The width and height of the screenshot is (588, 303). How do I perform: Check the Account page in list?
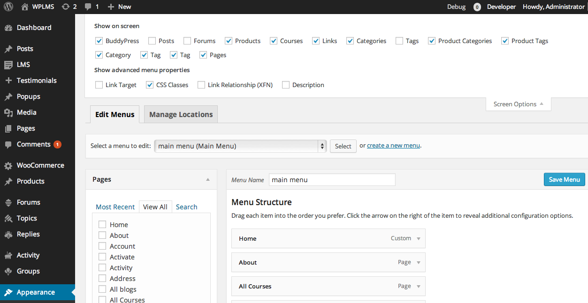102,246
